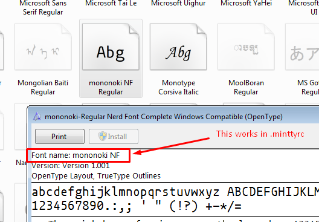Click the Microsoft Tai Le label

coord(111,3)
